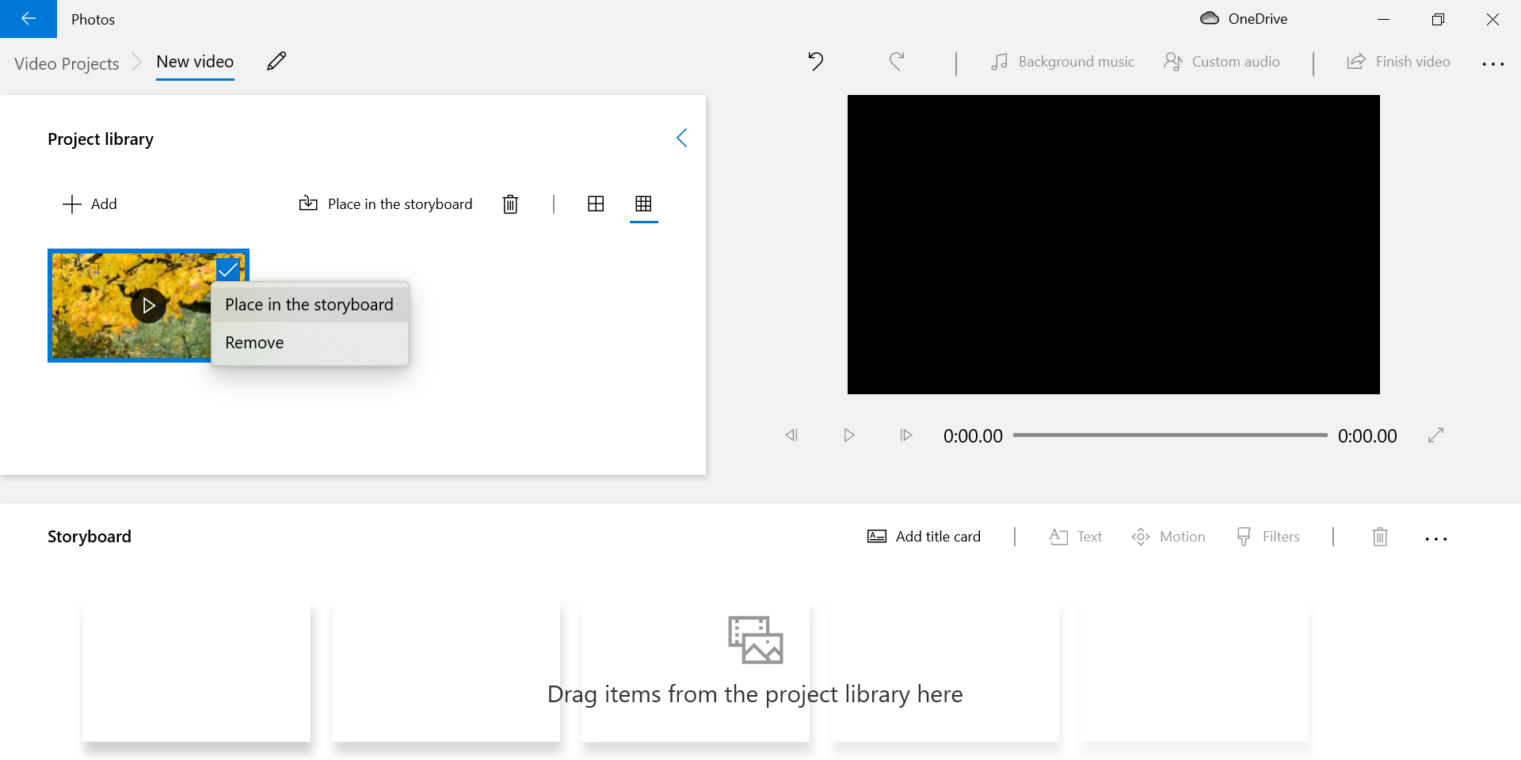1521x760 pixels.
Task: Open the Text tool for storyboard clips
Action: 1075,536
